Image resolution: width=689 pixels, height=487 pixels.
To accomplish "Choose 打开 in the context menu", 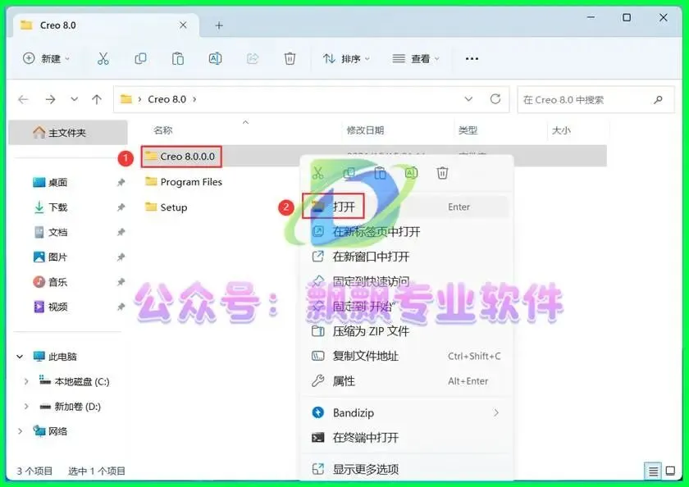I will tap(407, 207).
